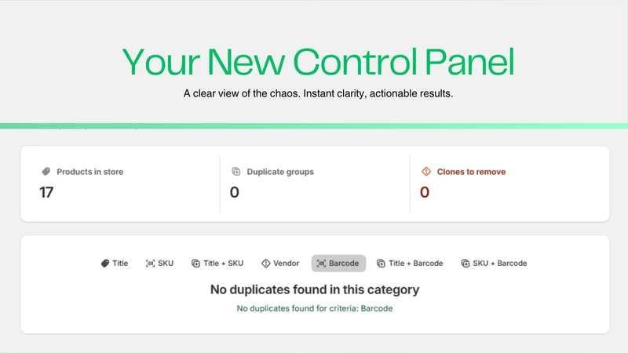This screenshot has width=628, height=353.
Task: Click the scan icon inside Barcode tab
Action: click(321, 264)
